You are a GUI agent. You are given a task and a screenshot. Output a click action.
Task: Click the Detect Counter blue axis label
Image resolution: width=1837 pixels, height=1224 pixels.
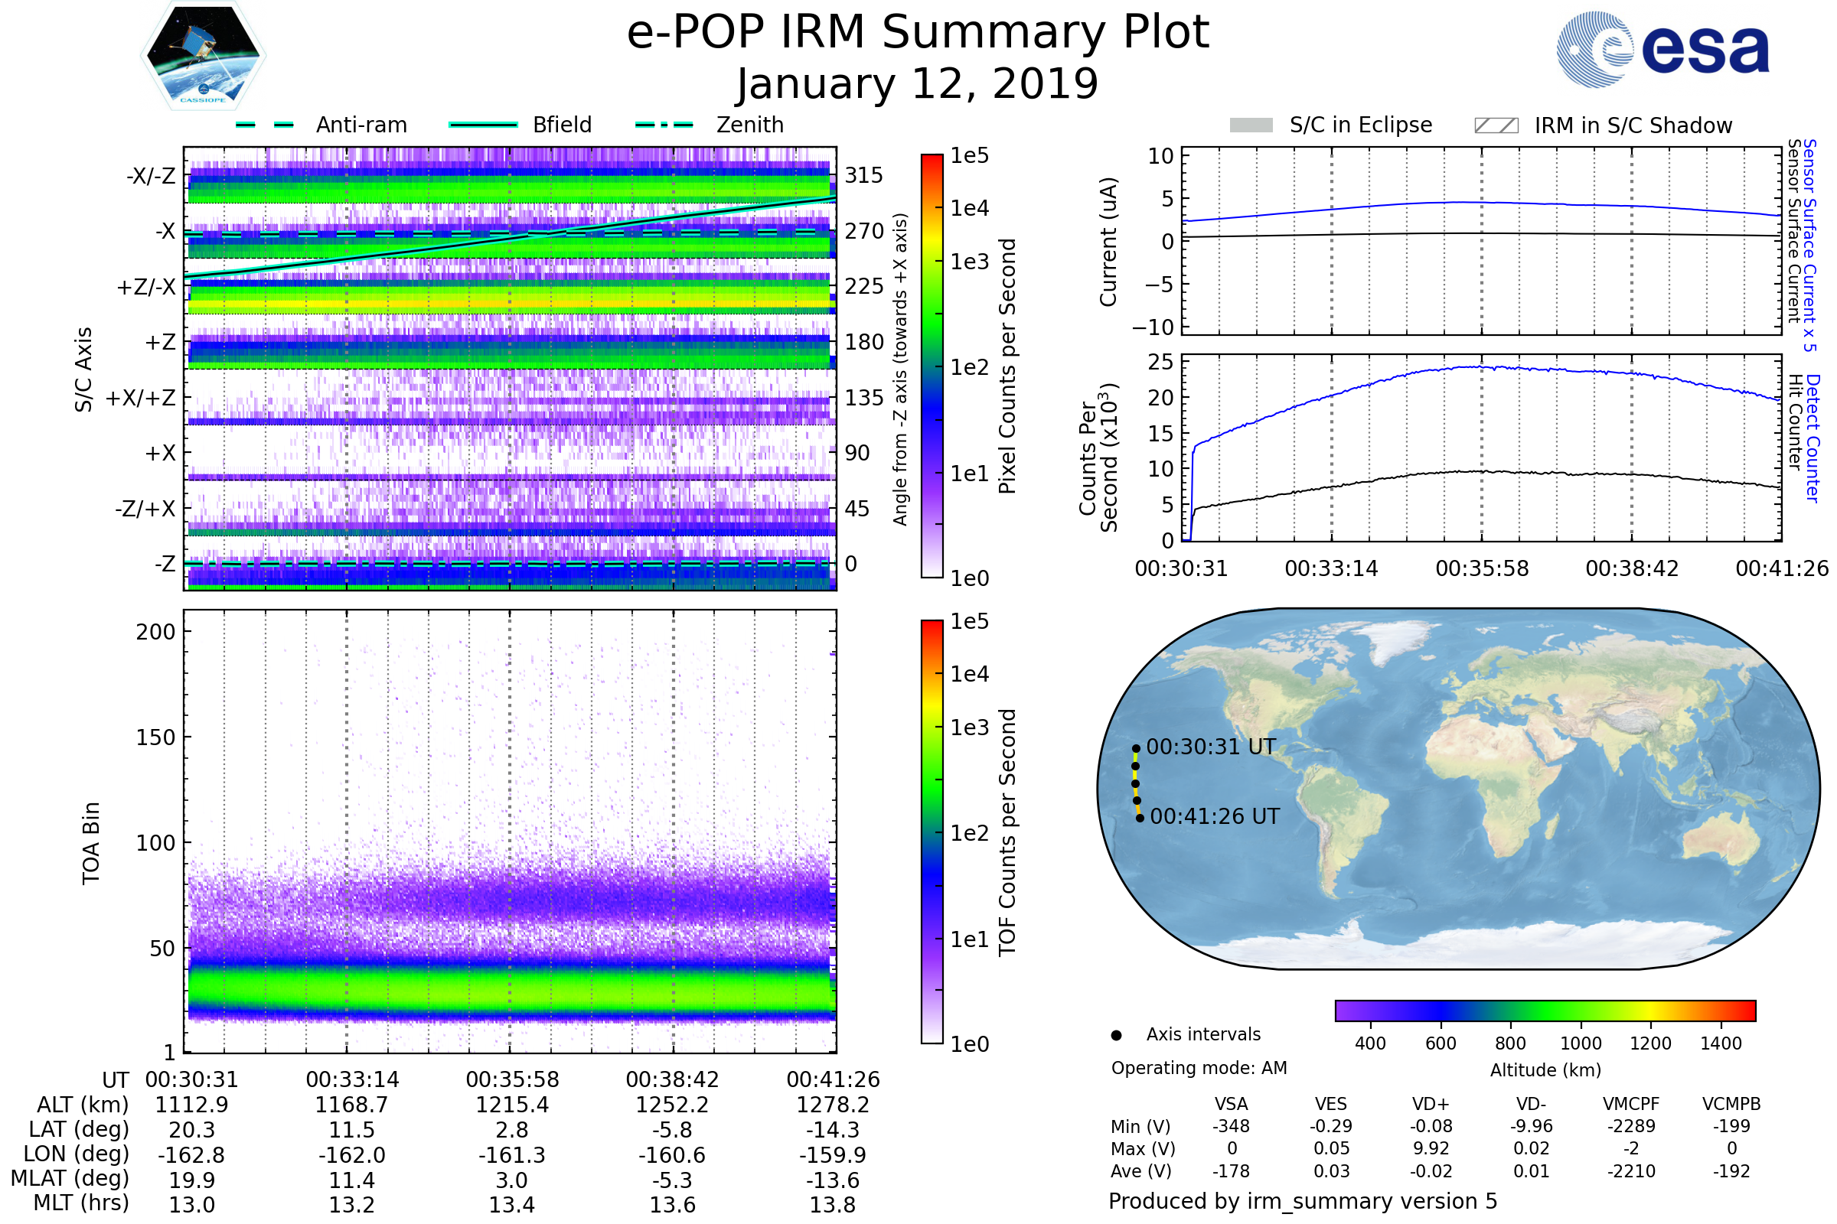1813,438
